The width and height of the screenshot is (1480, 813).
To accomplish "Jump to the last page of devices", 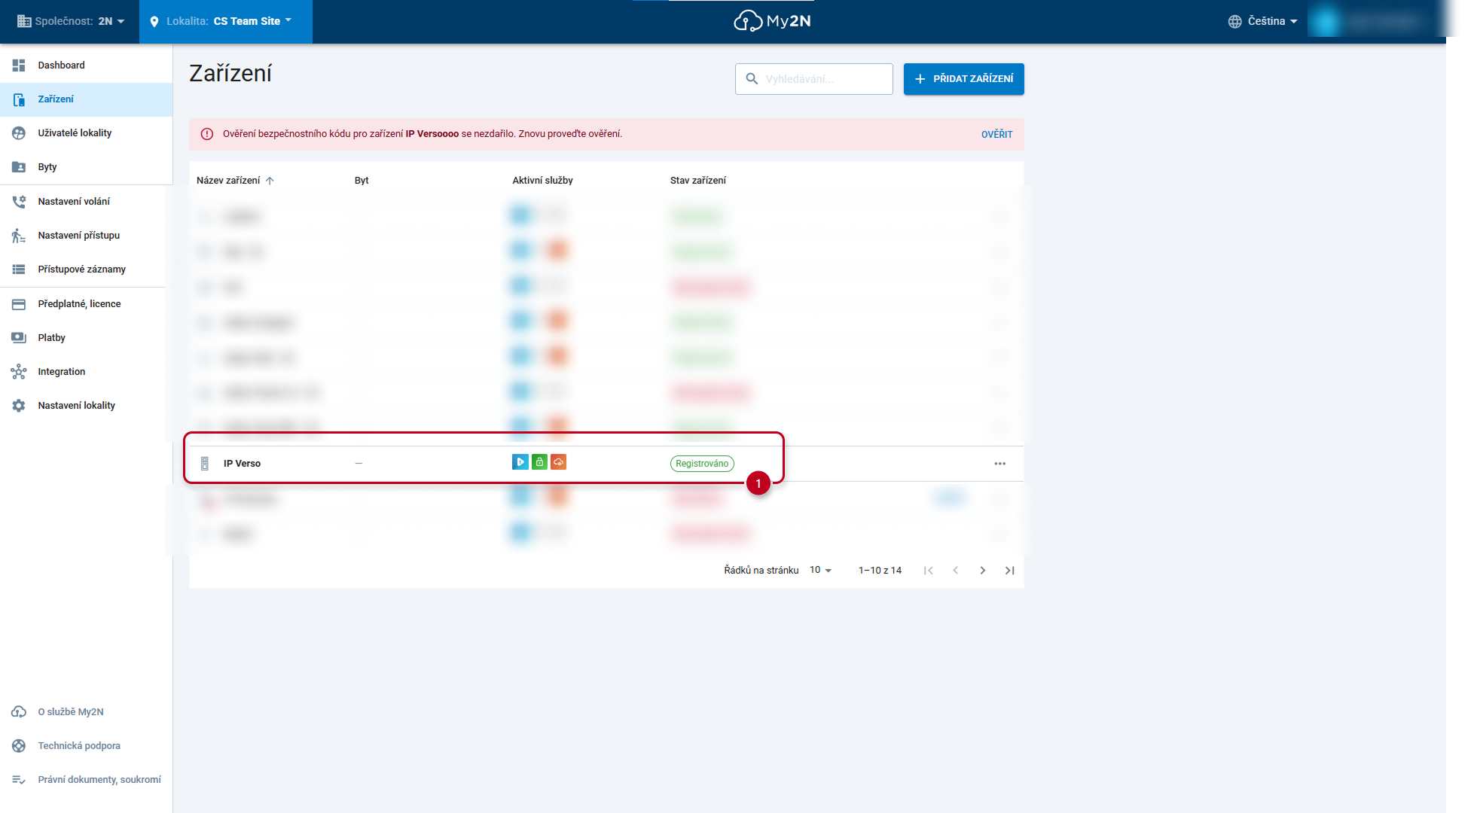I will pos(1010,571).
